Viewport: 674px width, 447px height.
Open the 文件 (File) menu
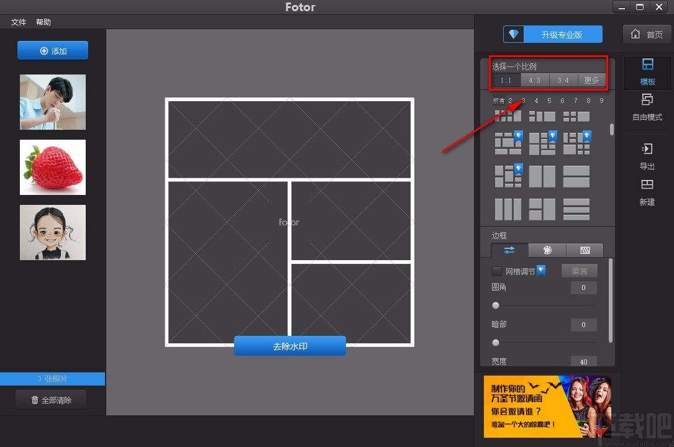18,22
